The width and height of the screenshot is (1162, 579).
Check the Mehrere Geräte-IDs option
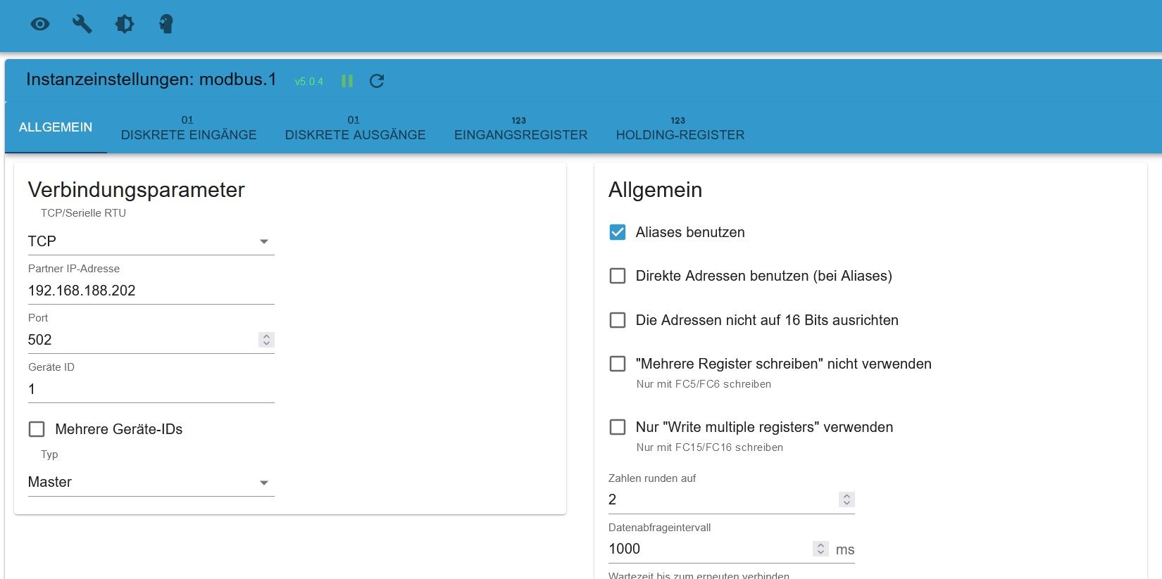point(37,429)
